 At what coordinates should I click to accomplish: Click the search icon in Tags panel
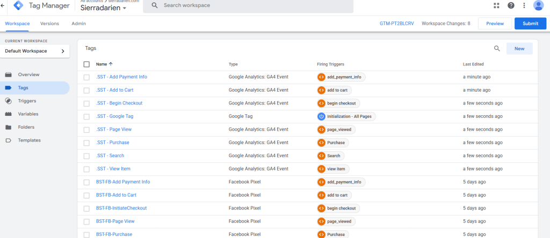pyautogui.click(x=497, y=49)
